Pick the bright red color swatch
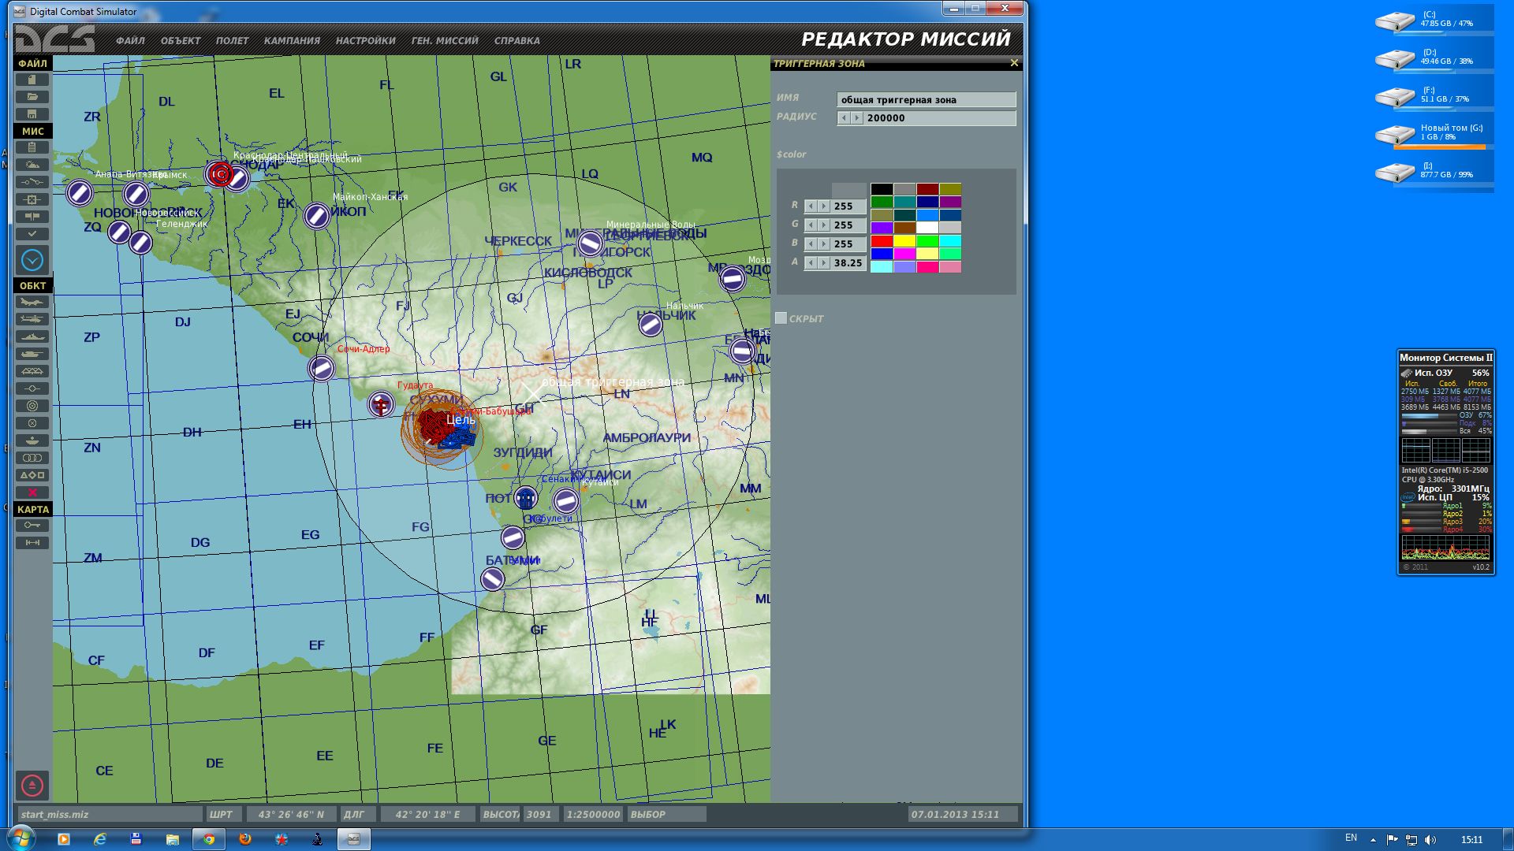The image size is (1514, 851). tap(882, 241)
